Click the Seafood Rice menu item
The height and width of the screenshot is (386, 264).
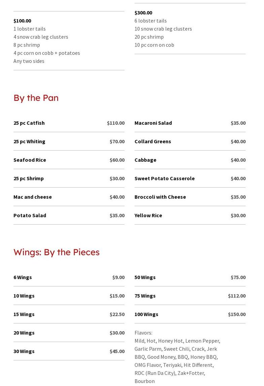pos(30,160)
